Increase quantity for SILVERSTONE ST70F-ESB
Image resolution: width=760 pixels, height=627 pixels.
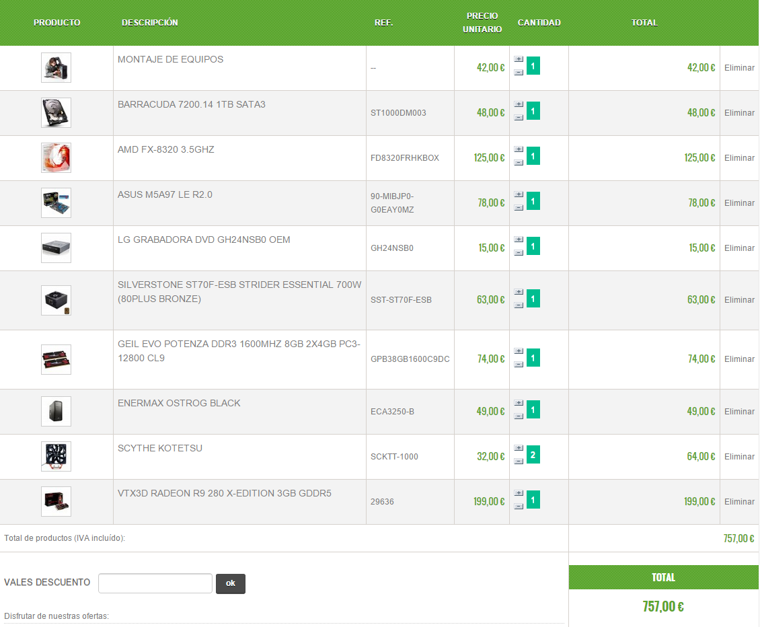tap(519, 292)
